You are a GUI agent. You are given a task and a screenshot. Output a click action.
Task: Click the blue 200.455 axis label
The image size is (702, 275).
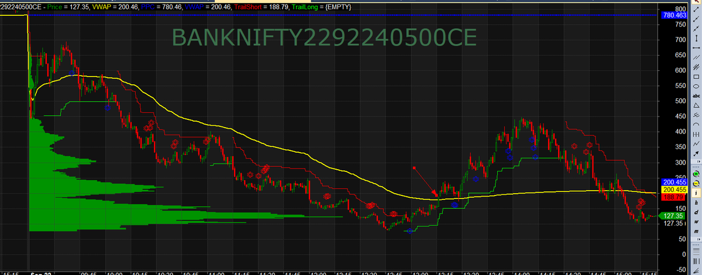[673, 183]
